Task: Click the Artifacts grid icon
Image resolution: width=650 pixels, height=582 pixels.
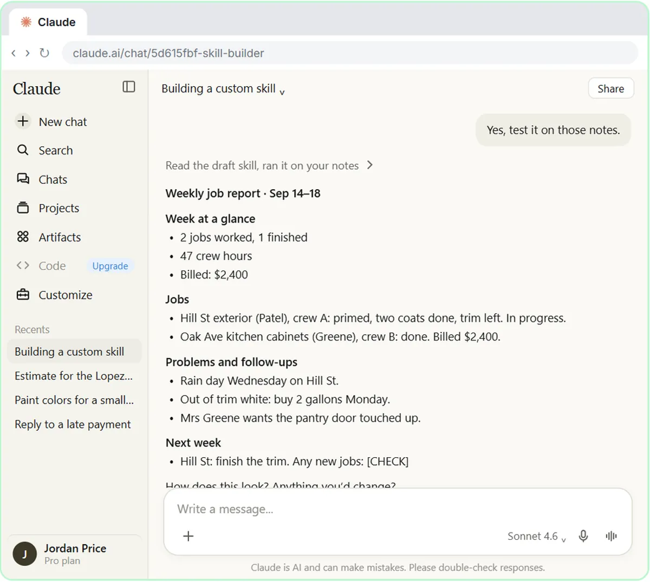Action: coord(23,237)
